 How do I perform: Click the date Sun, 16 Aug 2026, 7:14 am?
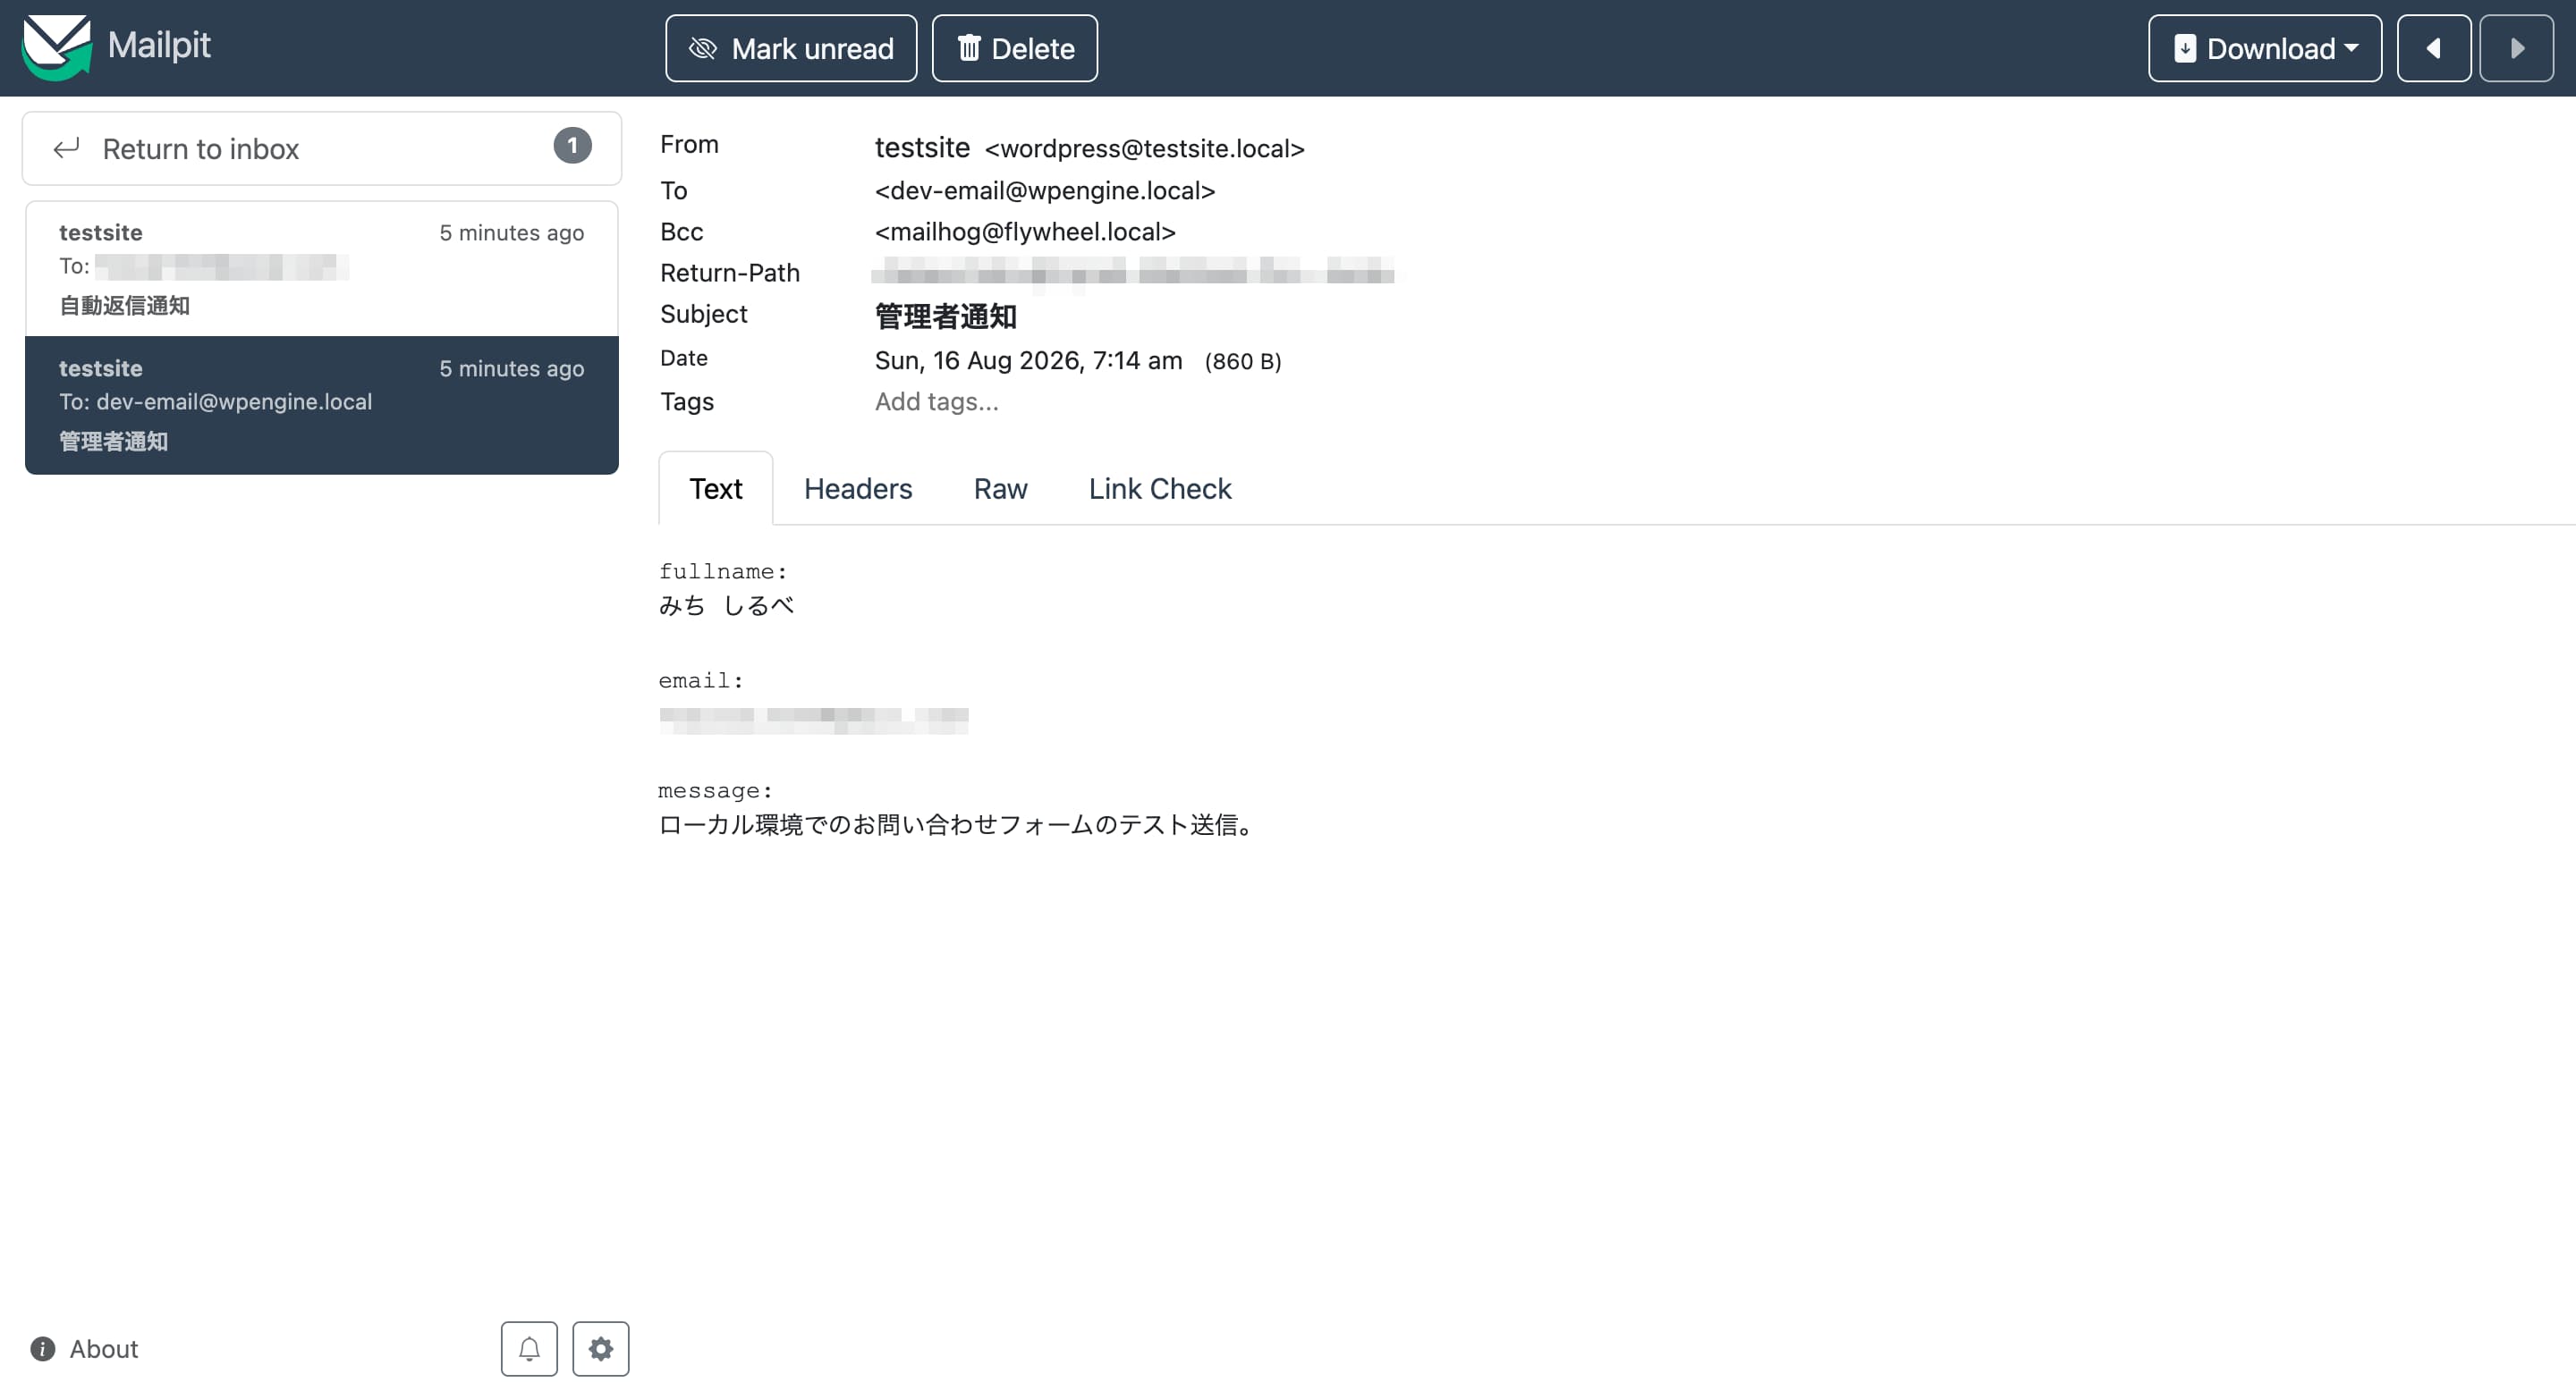pos(1028,361)
